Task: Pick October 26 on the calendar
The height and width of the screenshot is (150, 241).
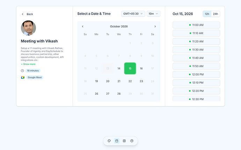Action: point(96,94)
